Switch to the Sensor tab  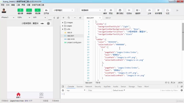[x=123, y=86]
